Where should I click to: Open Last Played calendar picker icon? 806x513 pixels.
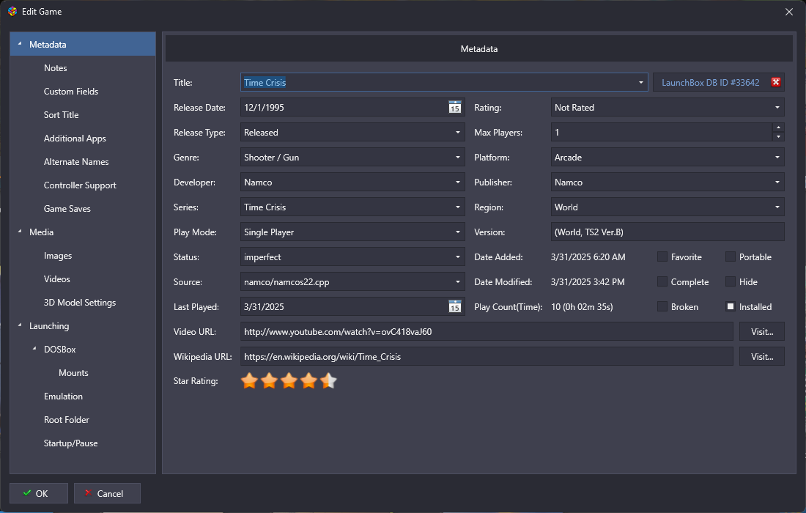click(x=455, y=306)
